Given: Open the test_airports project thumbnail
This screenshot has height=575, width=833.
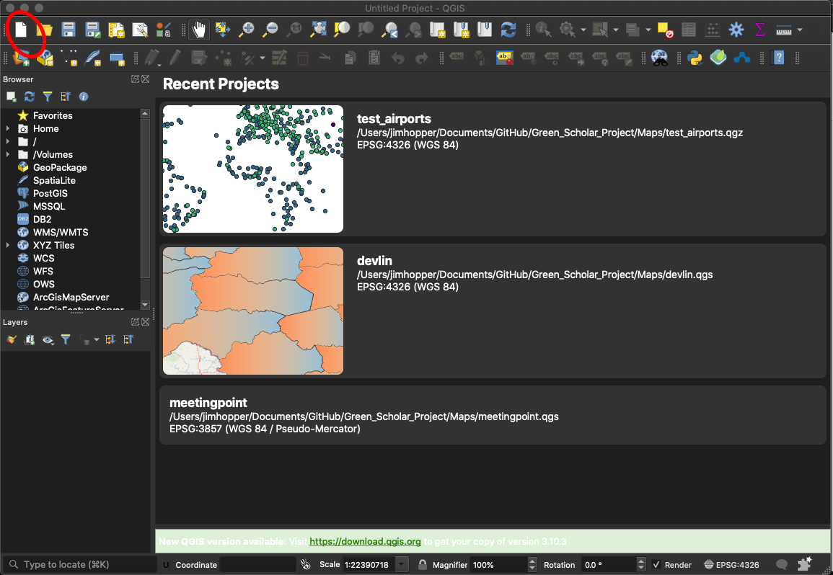Looking at the screenshot, I should pyautogui.click(x=253, y=169).
